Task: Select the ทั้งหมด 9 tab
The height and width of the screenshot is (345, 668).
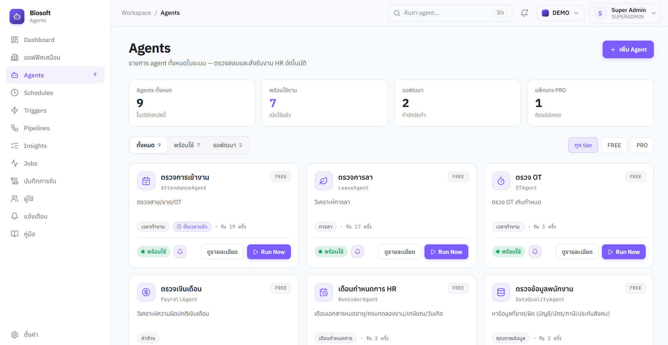Action: (x=149, y=145)
